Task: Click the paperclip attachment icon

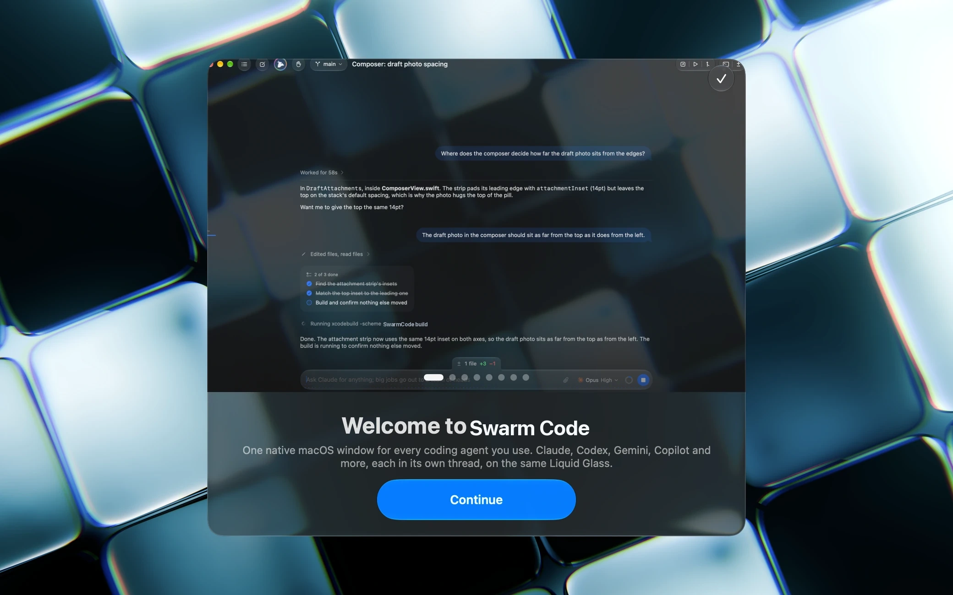Action: pyautogui.click(x=566, y=380)
